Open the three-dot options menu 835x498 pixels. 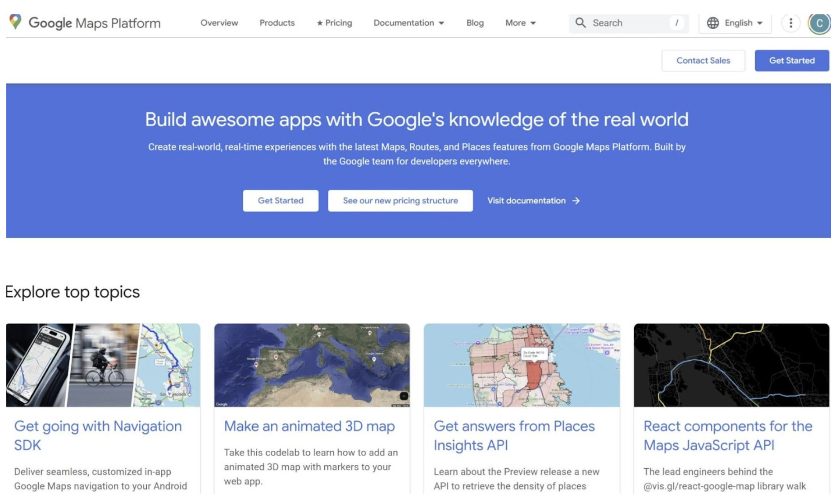790,23
